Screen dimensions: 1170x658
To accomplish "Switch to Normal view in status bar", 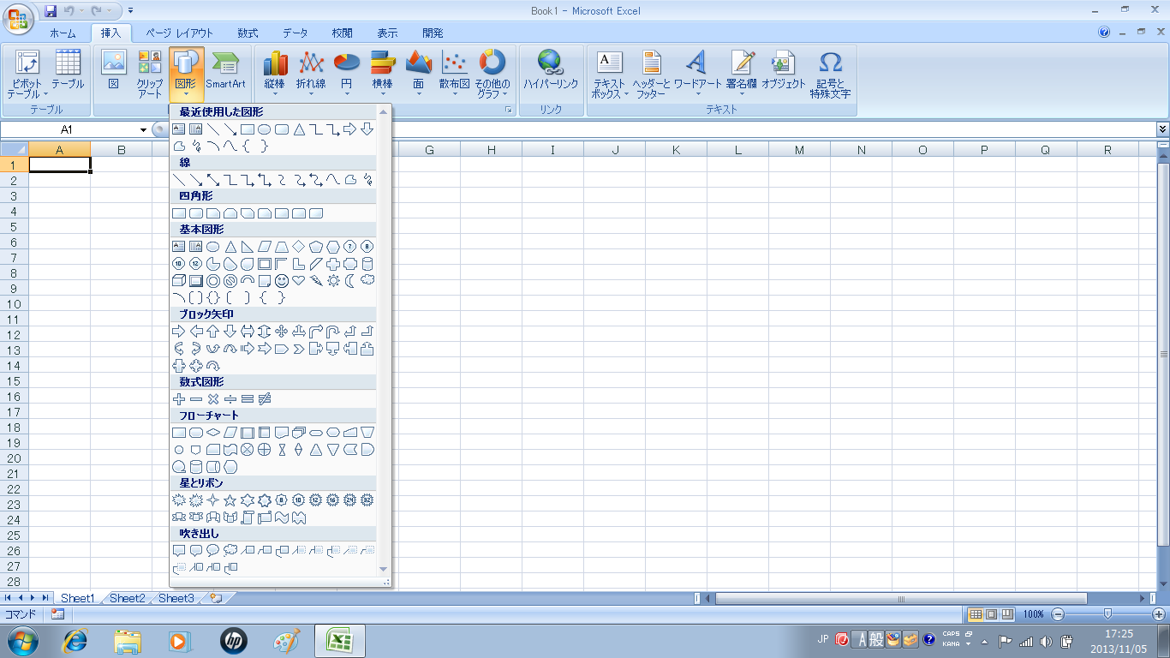I will (x=975, y=614).
